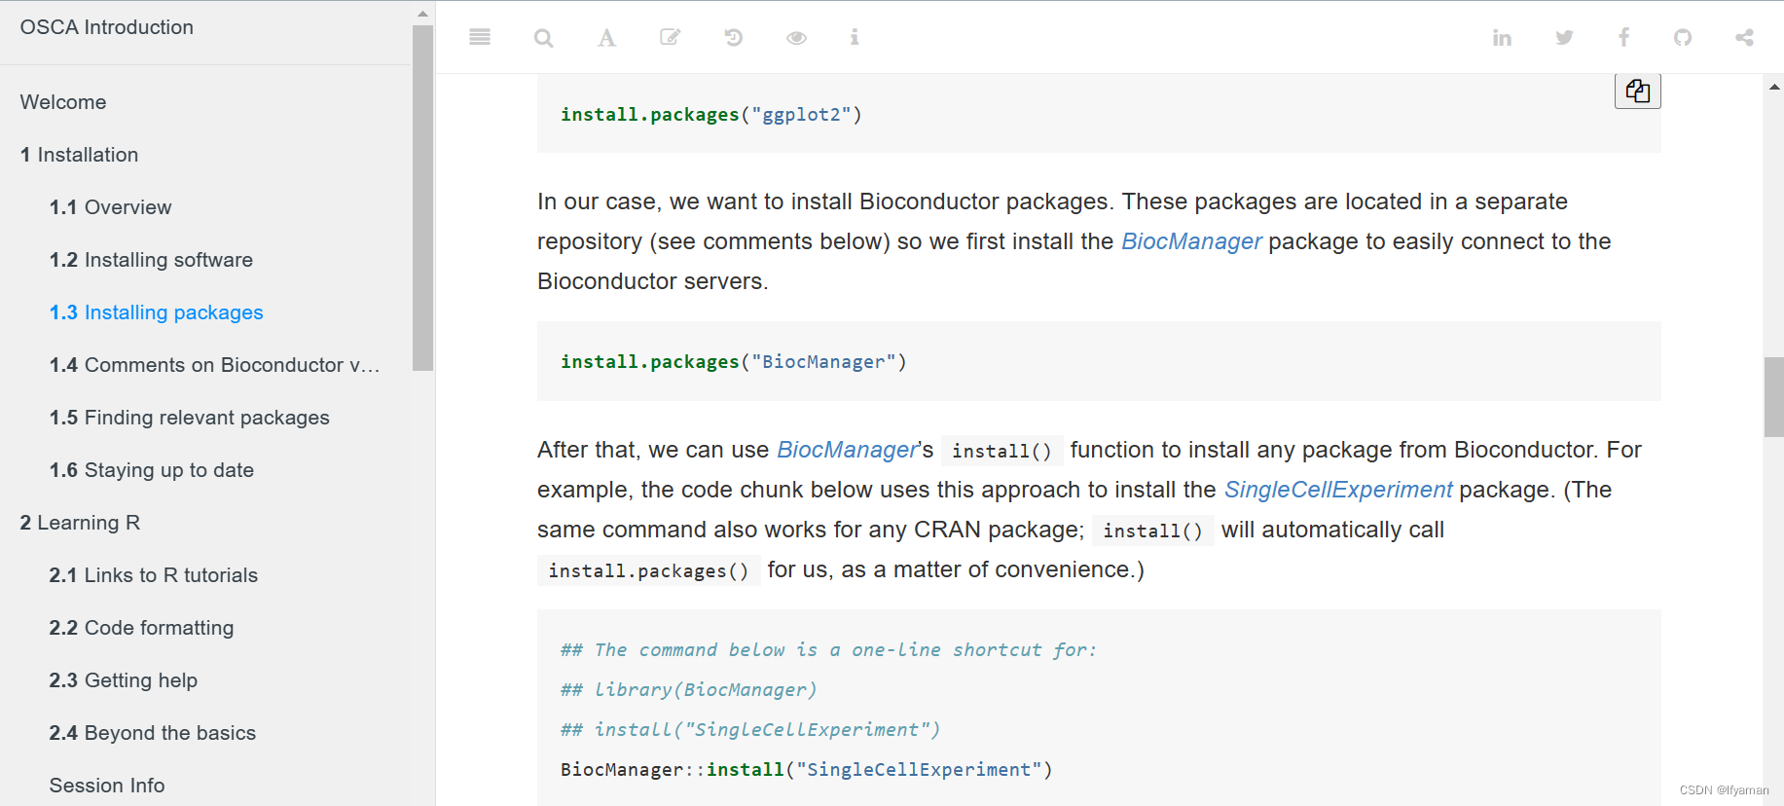Share page on Facebook icon

tap(1623, 37)
